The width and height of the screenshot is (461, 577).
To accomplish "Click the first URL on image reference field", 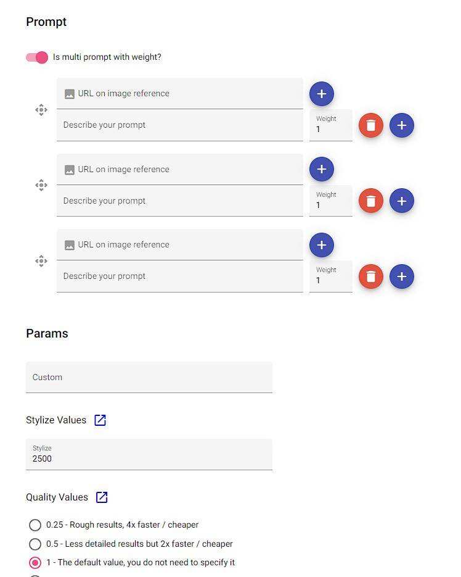I will point(185,94).
